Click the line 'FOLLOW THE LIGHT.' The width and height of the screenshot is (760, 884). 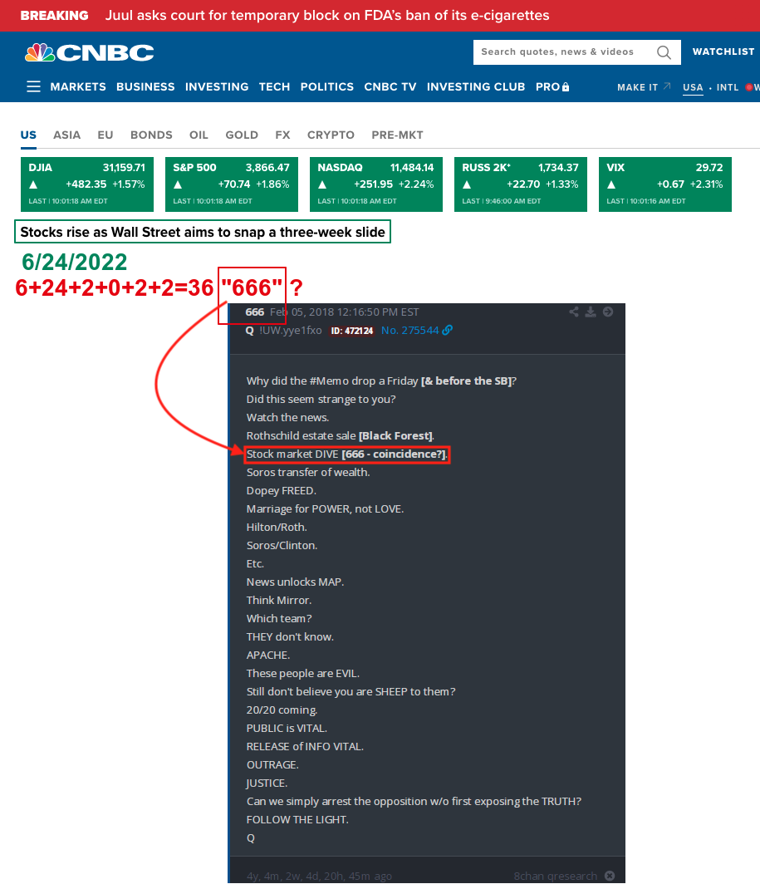(297, 819)
